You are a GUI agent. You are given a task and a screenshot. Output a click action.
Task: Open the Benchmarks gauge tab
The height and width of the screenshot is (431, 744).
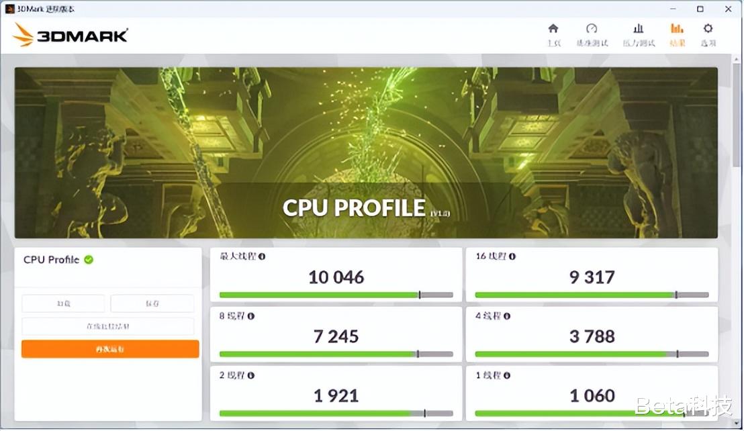[592, 35]
